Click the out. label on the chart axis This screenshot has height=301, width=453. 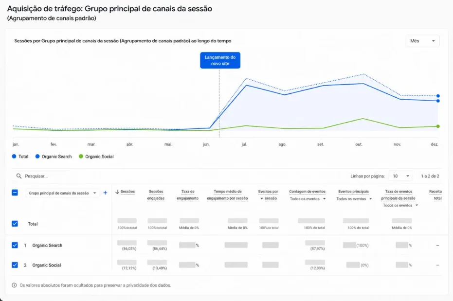(359, 144)
